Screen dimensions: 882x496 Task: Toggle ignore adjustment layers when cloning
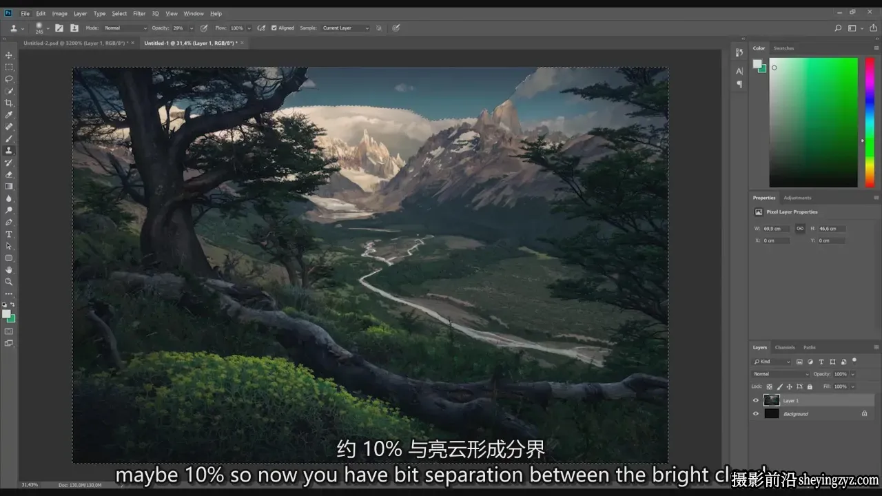point(380,28)
